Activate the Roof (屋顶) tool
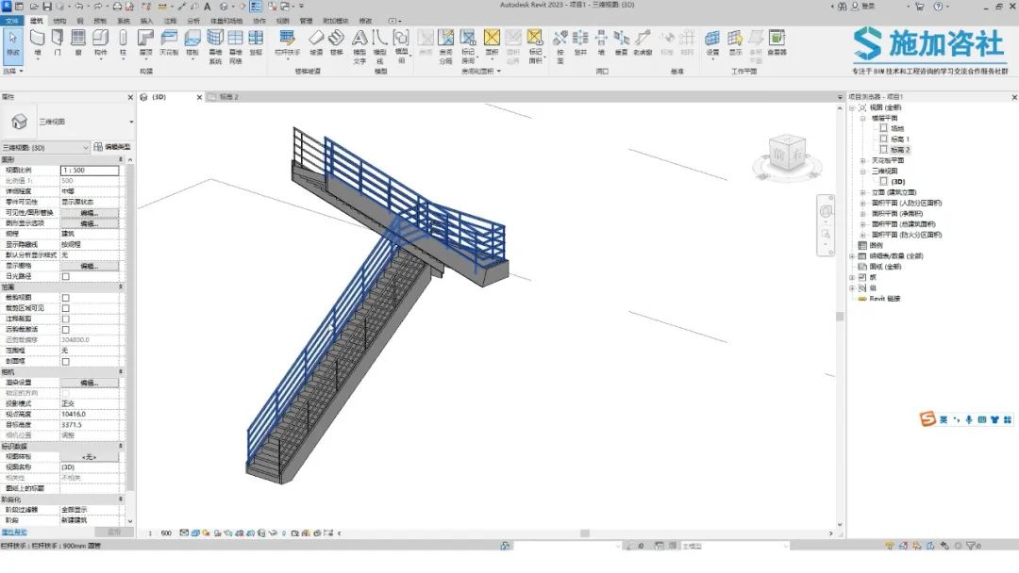This screenshot has height=573, width=1019. point(145,42)
